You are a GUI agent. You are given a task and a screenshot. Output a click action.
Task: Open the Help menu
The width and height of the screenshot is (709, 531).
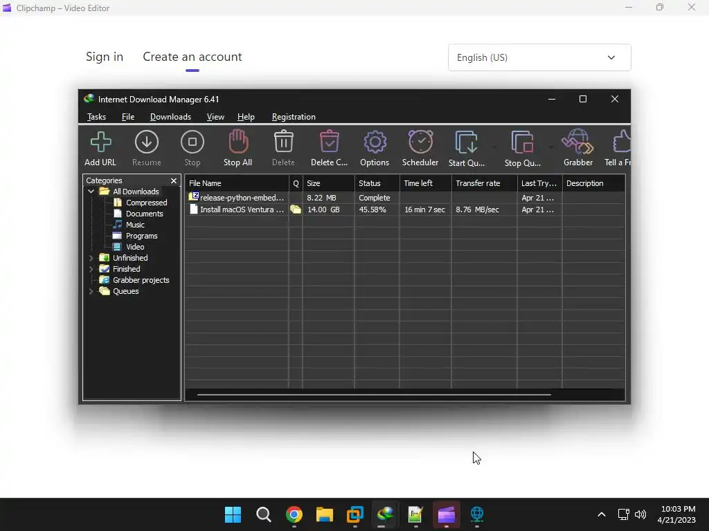pyautogui.click(x=246, y=117)
